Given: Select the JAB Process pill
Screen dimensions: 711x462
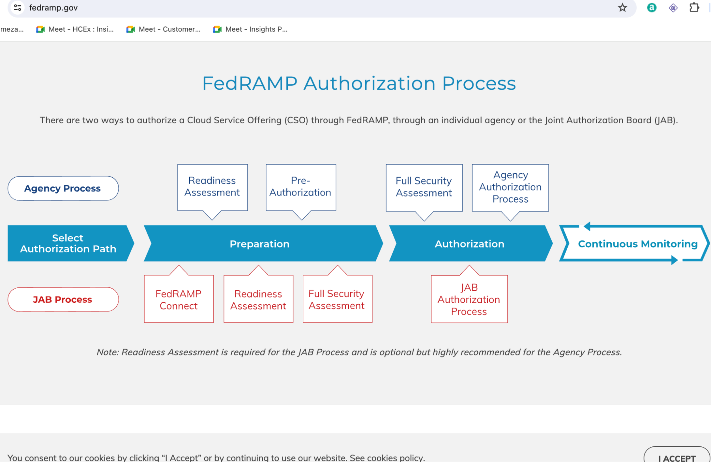Looking at the screenshot, I should (x=63, y=300).
